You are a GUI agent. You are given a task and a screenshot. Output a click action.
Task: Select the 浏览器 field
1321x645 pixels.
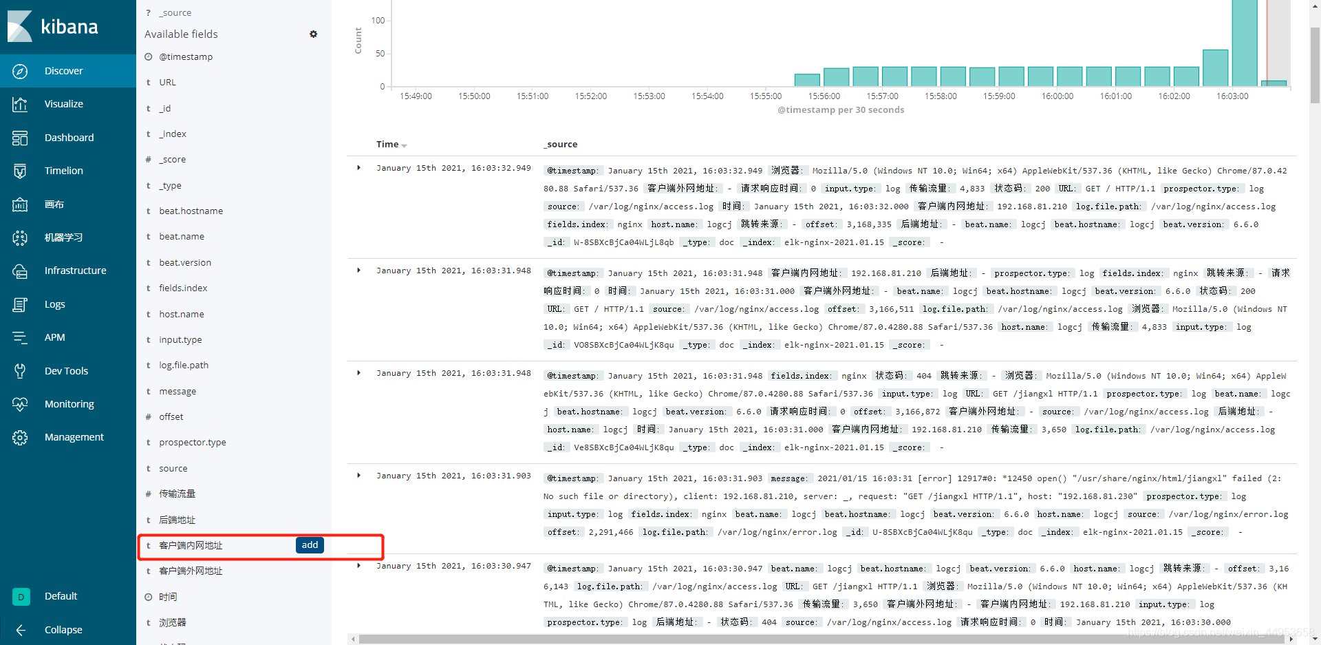(x=173, y=623)
